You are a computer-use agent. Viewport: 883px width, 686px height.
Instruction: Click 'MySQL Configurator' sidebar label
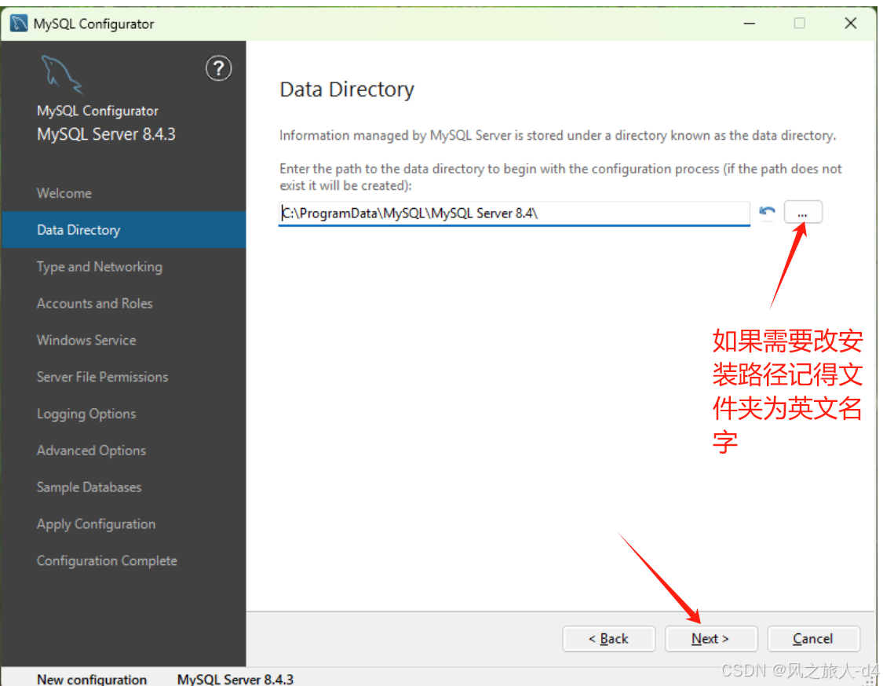pos(97,111)
